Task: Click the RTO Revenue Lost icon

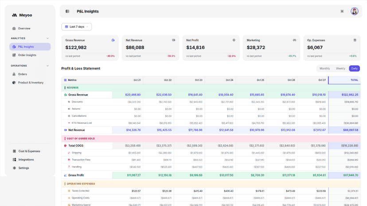Action: [69, 123]
